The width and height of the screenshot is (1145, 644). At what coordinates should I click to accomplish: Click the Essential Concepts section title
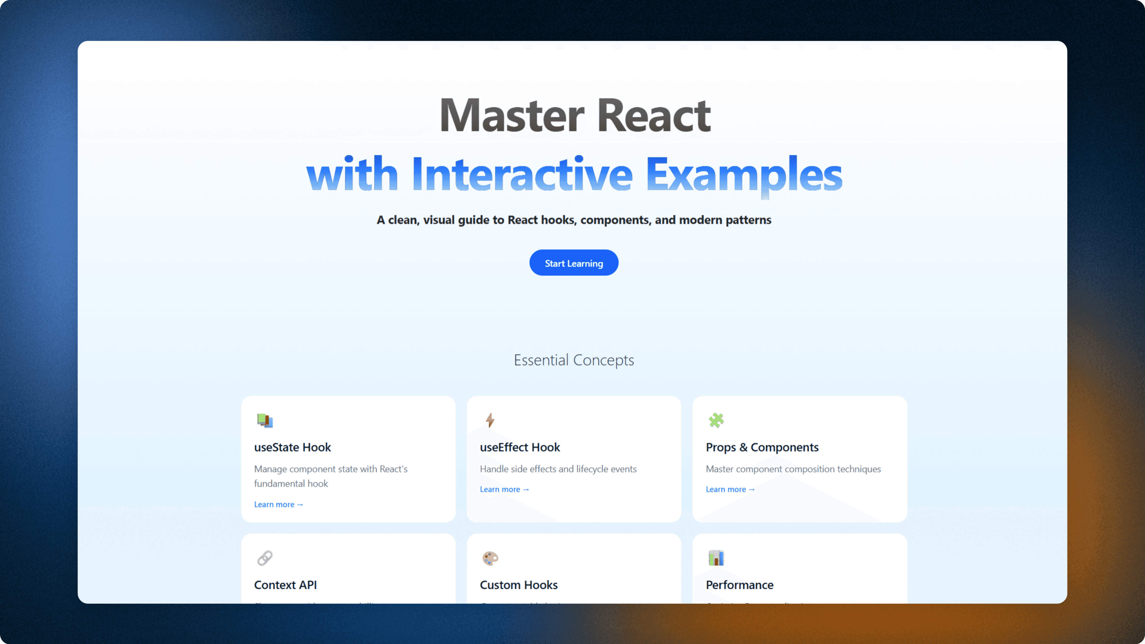[x=574, y=360]
